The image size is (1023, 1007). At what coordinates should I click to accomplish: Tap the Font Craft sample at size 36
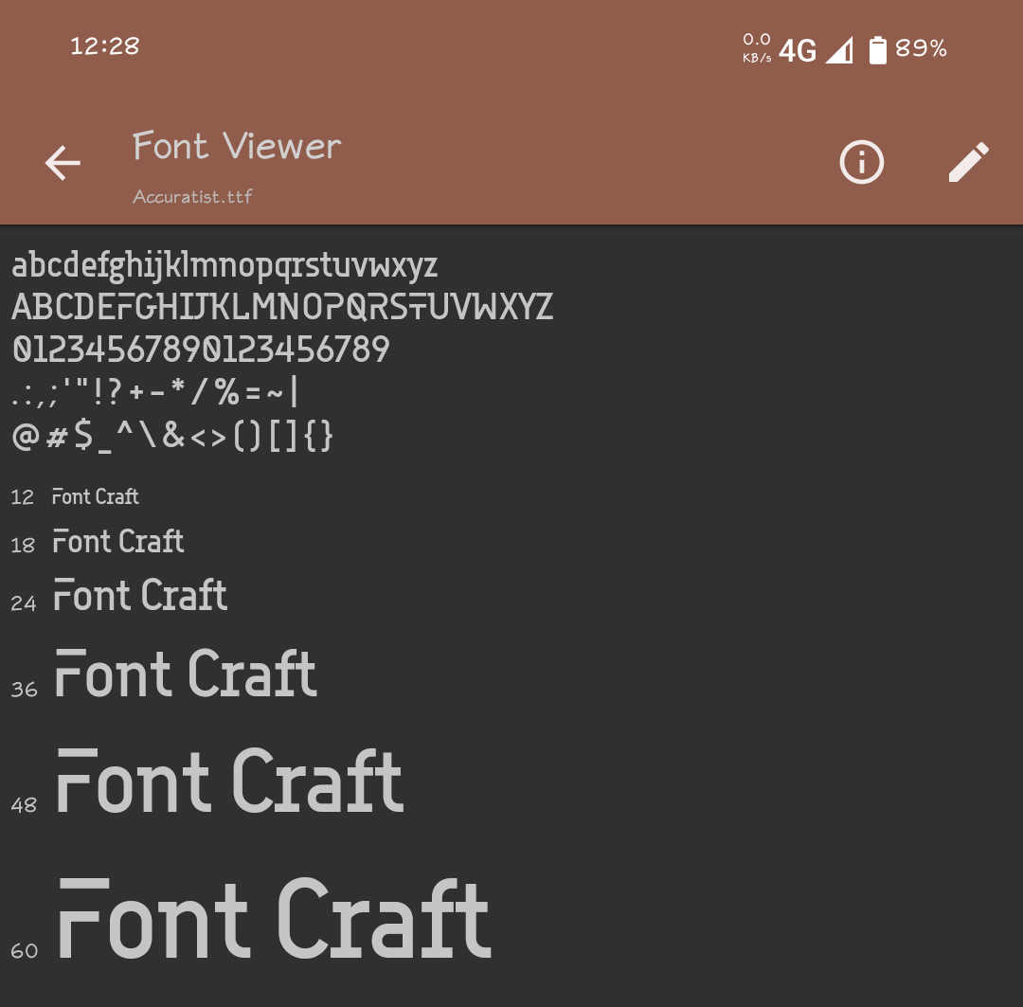click(x=186, y=674)
